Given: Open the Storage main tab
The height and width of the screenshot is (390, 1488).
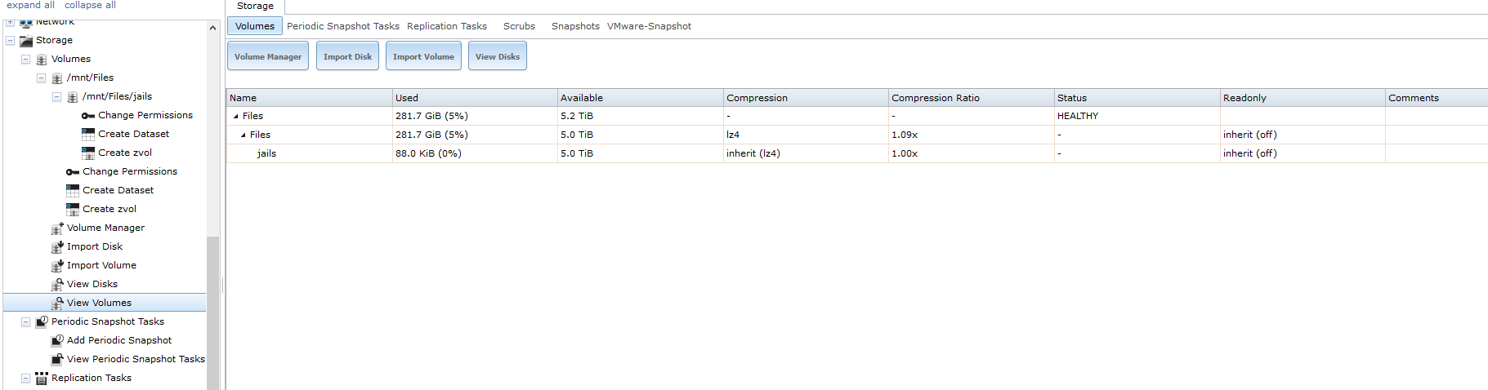Looking at the screenshot, I should 255,7.
